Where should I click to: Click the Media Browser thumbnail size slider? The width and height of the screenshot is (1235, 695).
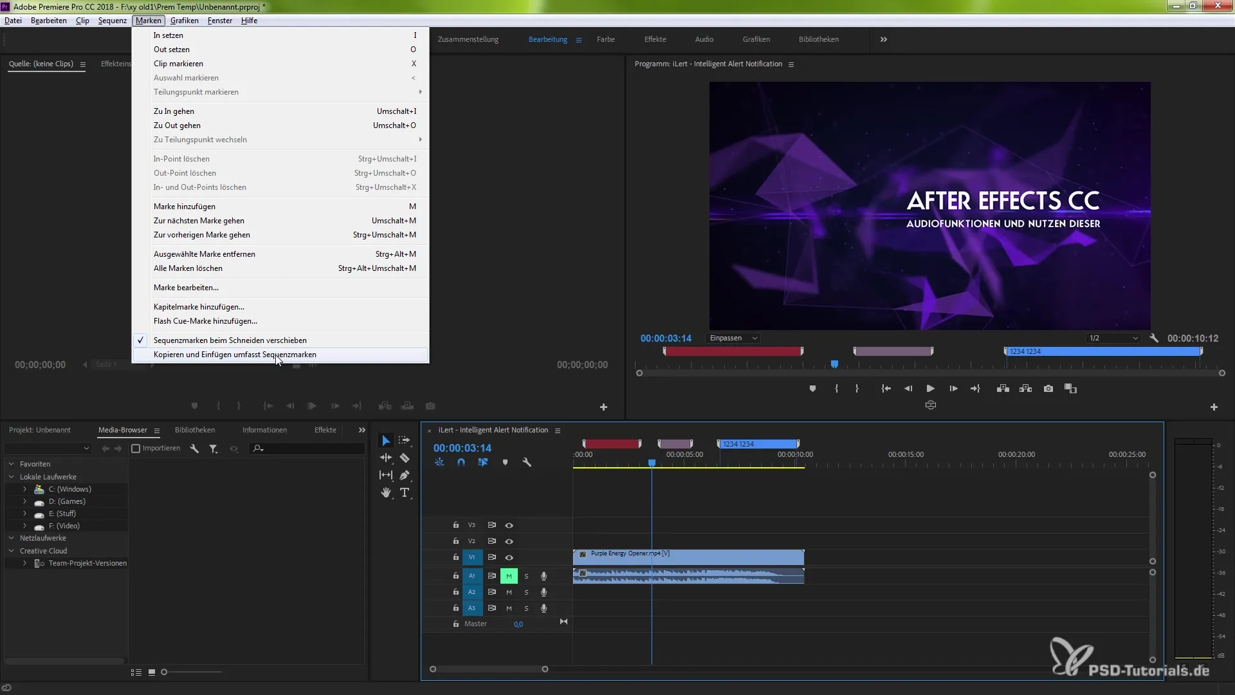pos(192,672)
